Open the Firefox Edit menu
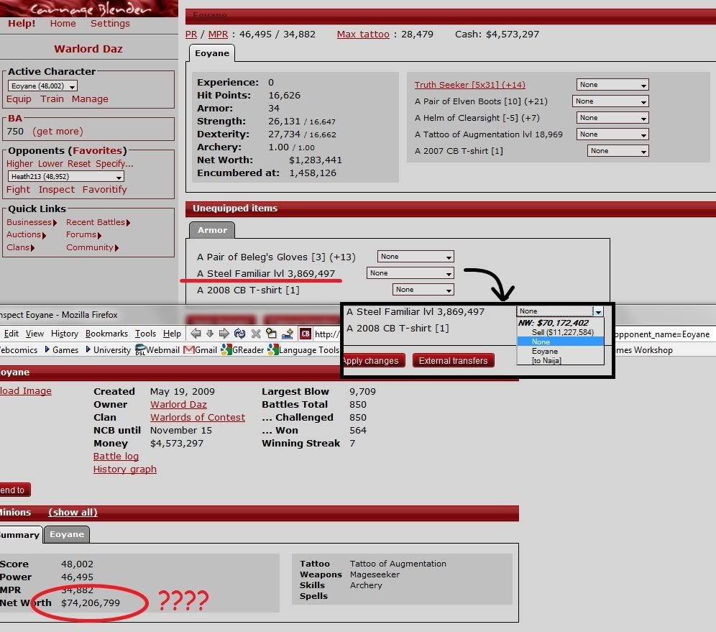Viewport: 716px width, 632px height. 12,334
